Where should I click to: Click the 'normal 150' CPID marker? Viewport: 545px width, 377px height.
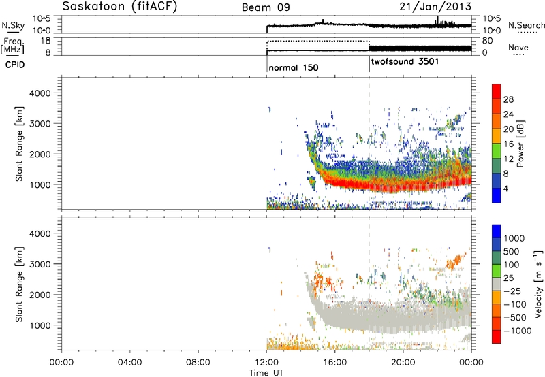point(294,67)
